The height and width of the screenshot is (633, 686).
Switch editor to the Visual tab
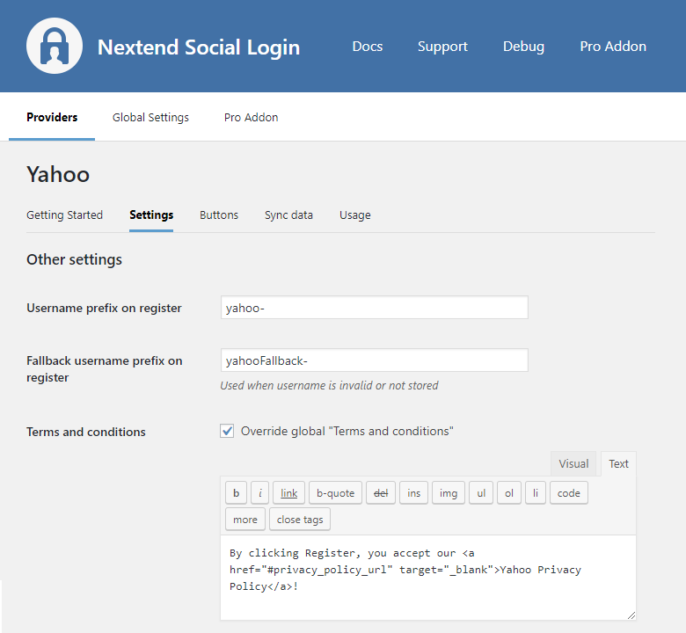pyautogui.click(x=573, y=464)
